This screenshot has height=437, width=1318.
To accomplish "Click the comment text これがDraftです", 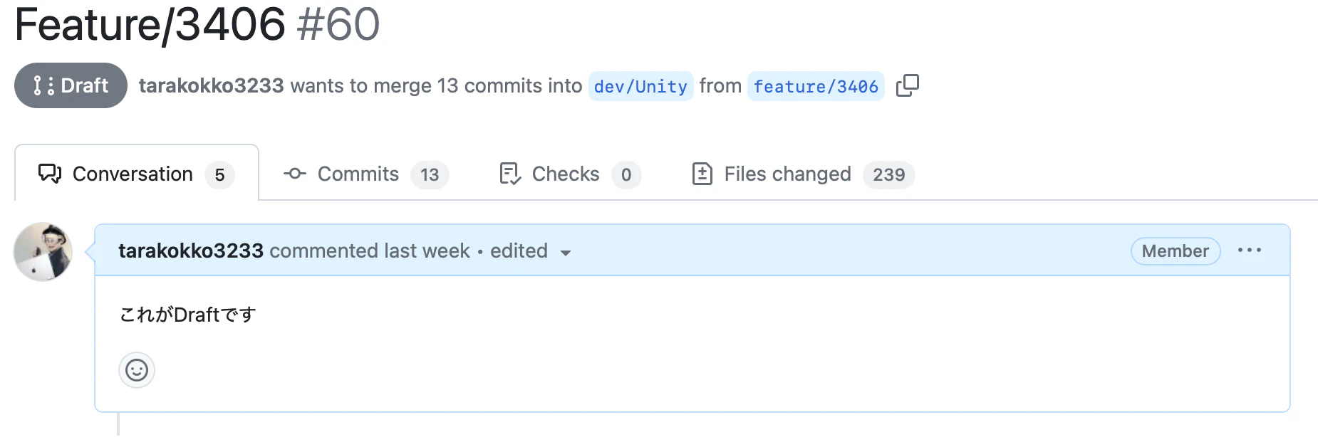I will 188,315.
